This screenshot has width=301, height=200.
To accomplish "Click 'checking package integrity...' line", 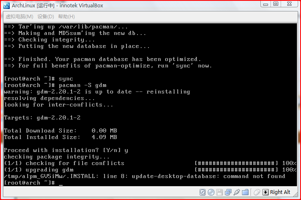I will tap(57, 157).
